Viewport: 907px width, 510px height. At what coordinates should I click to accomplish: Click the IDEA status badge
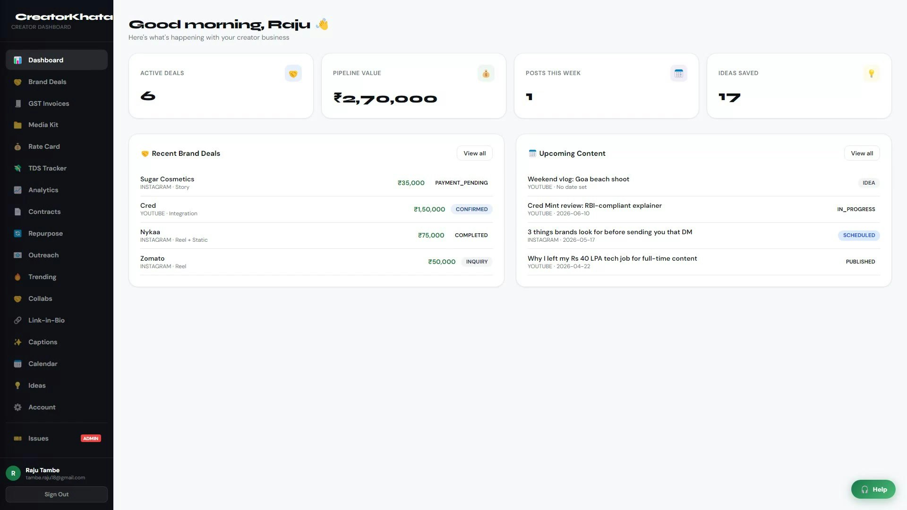point(869,183)
